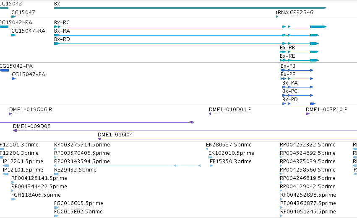Select FGC015E02.5prime EST label

tap(78, 212)
